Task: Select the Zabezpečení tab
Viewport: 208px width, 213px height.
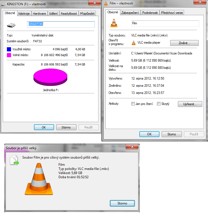Action: pyautogui.click(x=130, y=13)
